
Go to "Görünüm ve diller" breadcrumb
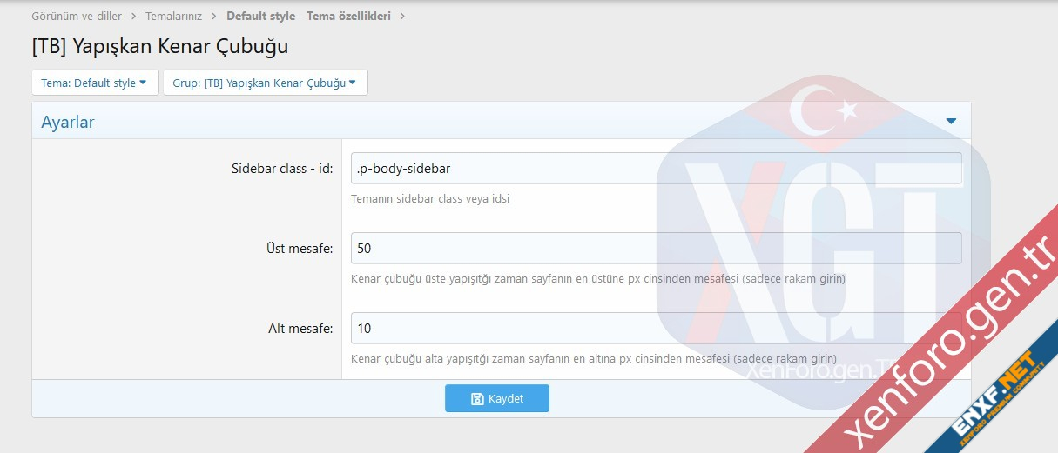(77, 17)
